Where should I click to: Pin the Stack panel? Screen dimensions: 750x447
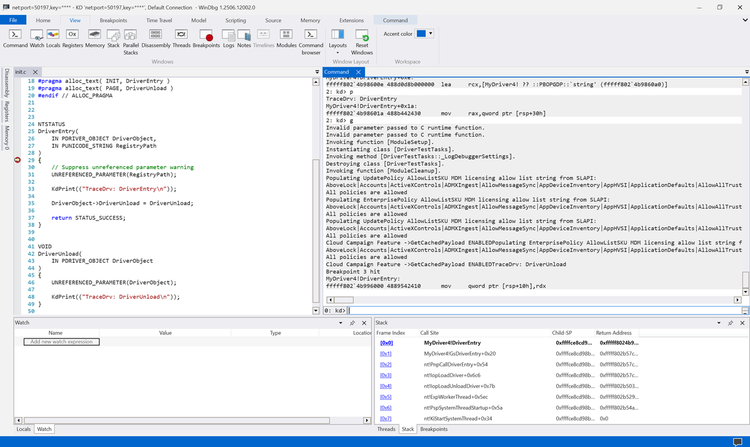point(729,323)
